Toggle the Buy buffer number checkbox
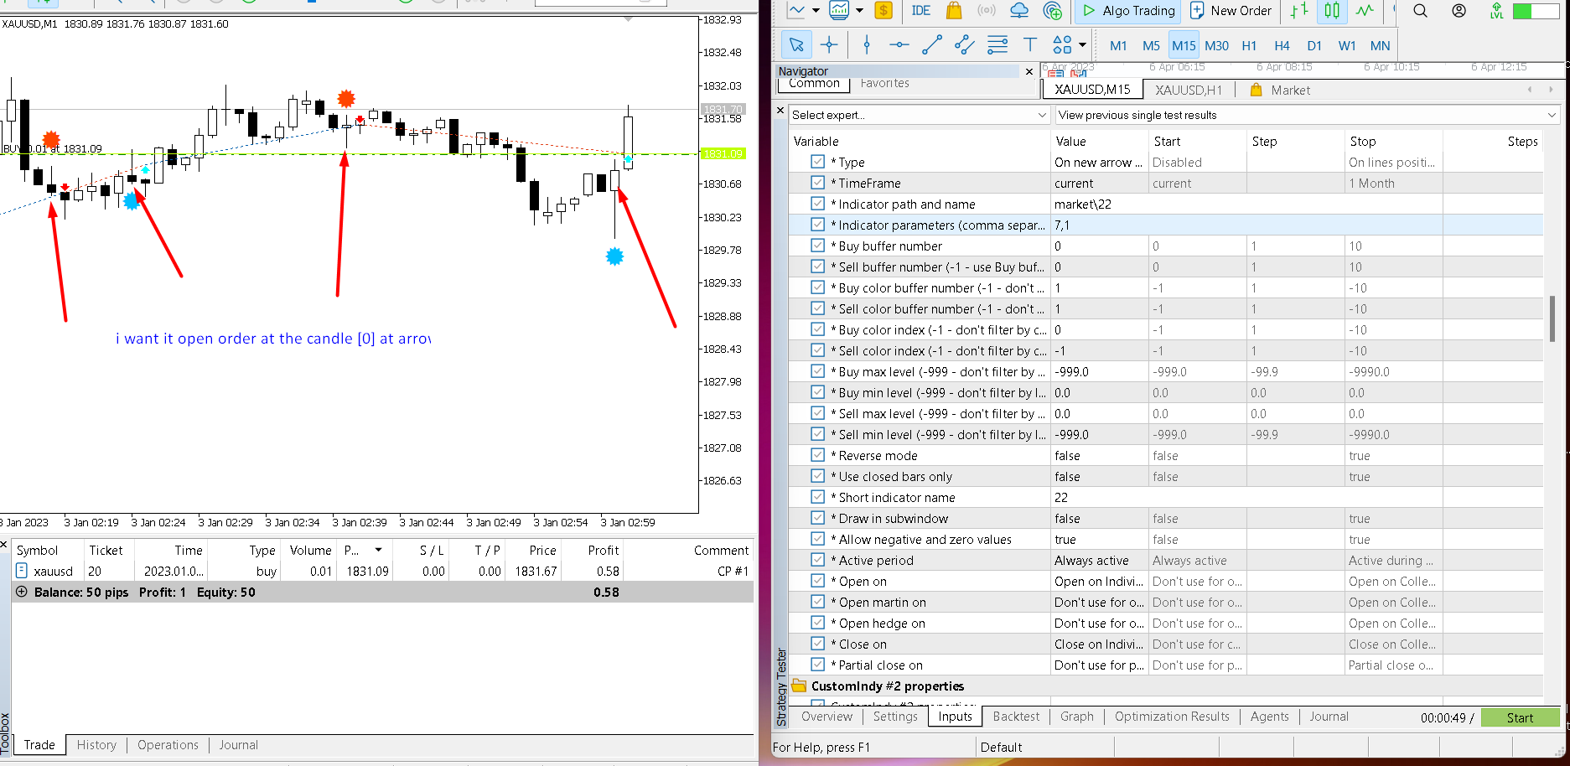The height and width of the screenshot is (766, 1570). [x=818, y=246]
